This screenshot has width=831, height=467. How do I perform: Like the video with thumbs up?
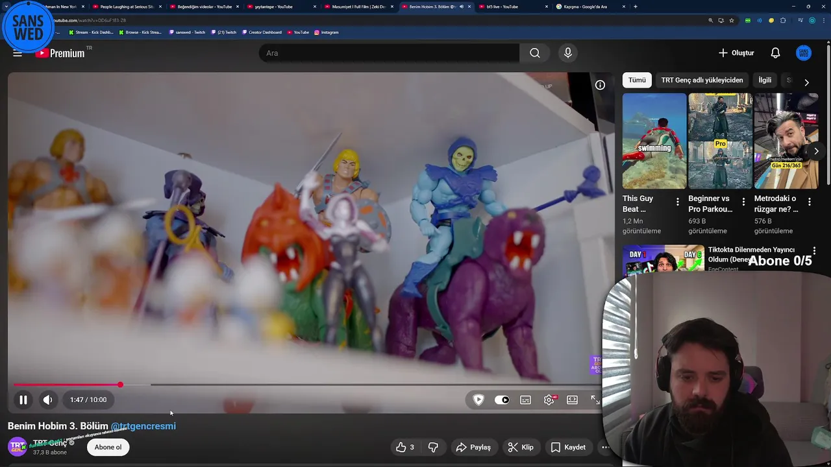click(x=406, y=447)
